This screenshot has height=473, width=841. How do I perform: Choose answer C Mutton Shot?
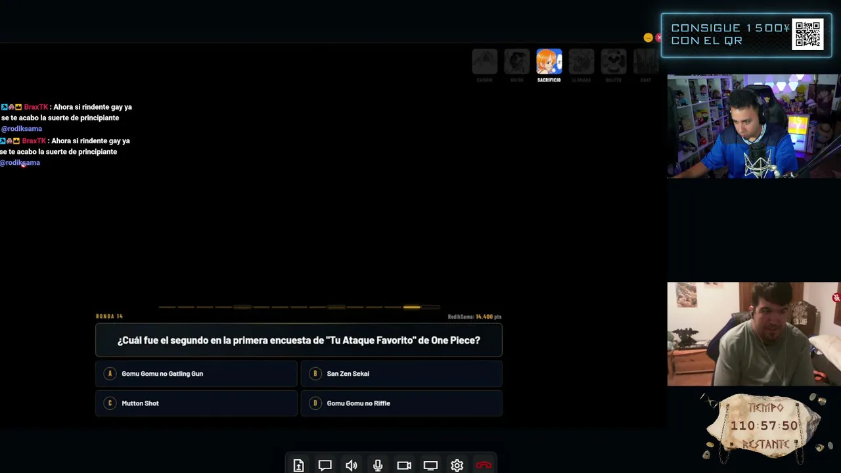pos(196,403)
